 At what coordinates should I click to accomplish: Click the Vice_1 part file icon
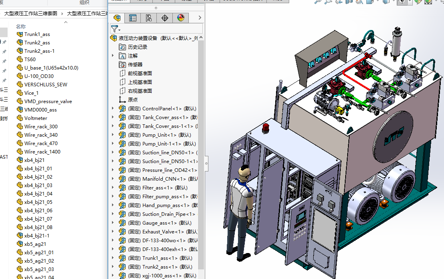pos(20,93)
